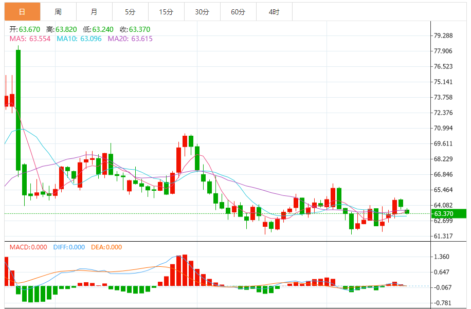Image resolution: width=471 pixels, height=309 pixels.
Task: Click the 1.360 MACD axis label
Action: [442, 257]
